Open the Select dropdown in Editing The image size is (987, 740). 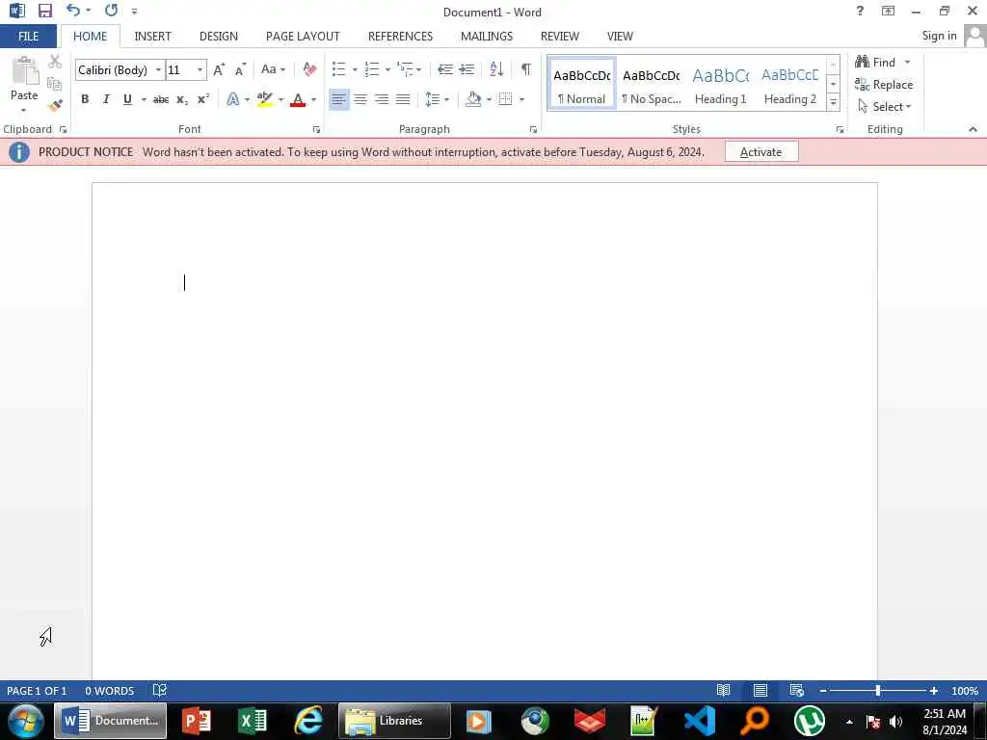(x=885, y=107)
